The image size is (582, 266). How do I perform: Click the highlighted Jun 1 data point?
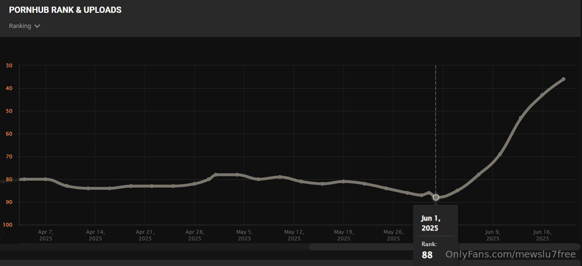tap(436, 197)
